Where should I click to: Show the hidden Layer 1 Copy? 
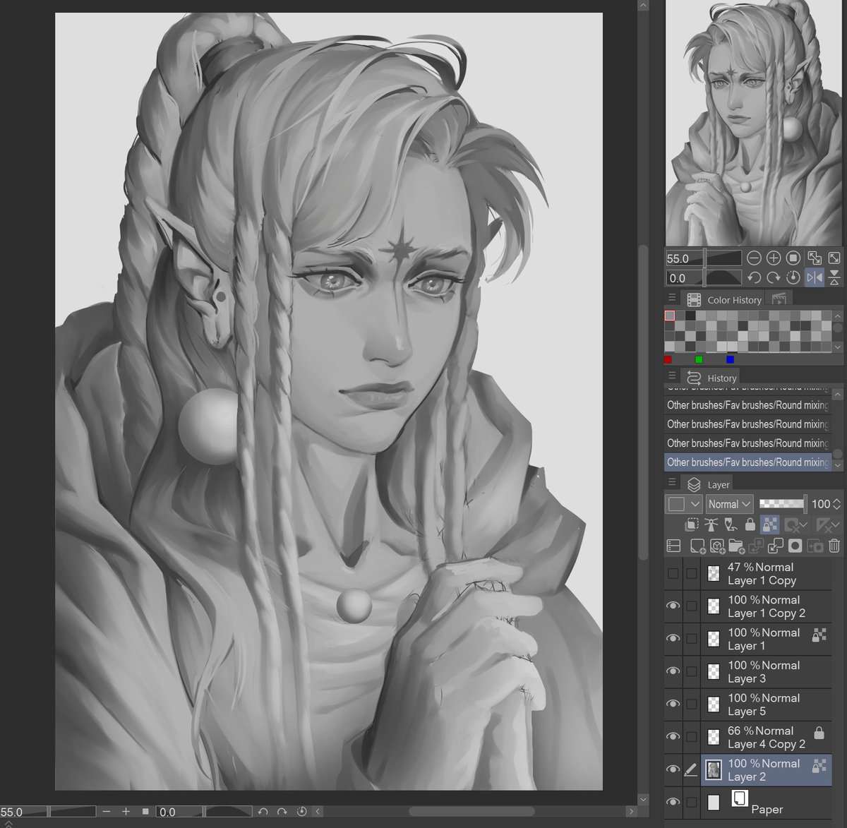click(673, 574)
